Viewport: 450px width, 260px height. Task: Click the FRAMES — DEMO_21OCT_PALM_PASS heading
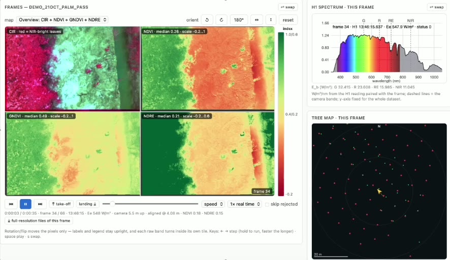[47, 7]
